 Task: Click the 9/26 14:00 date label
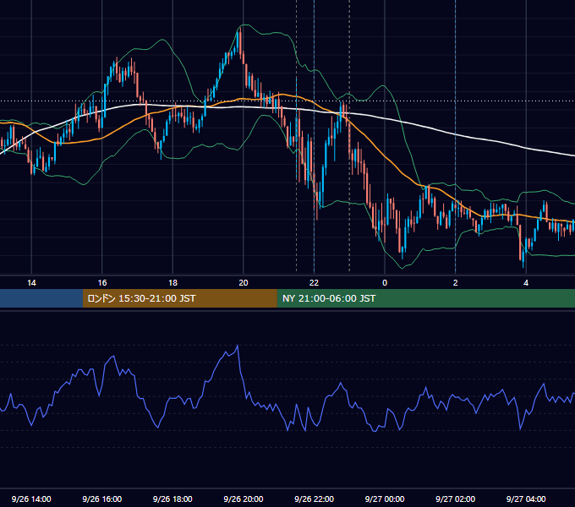coord(31,499)
